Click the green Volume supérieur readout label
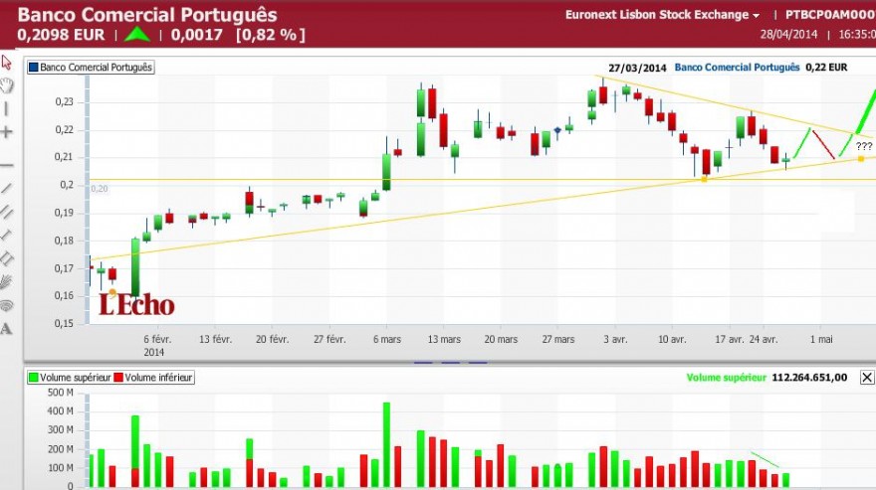 (x=727, y=378)
